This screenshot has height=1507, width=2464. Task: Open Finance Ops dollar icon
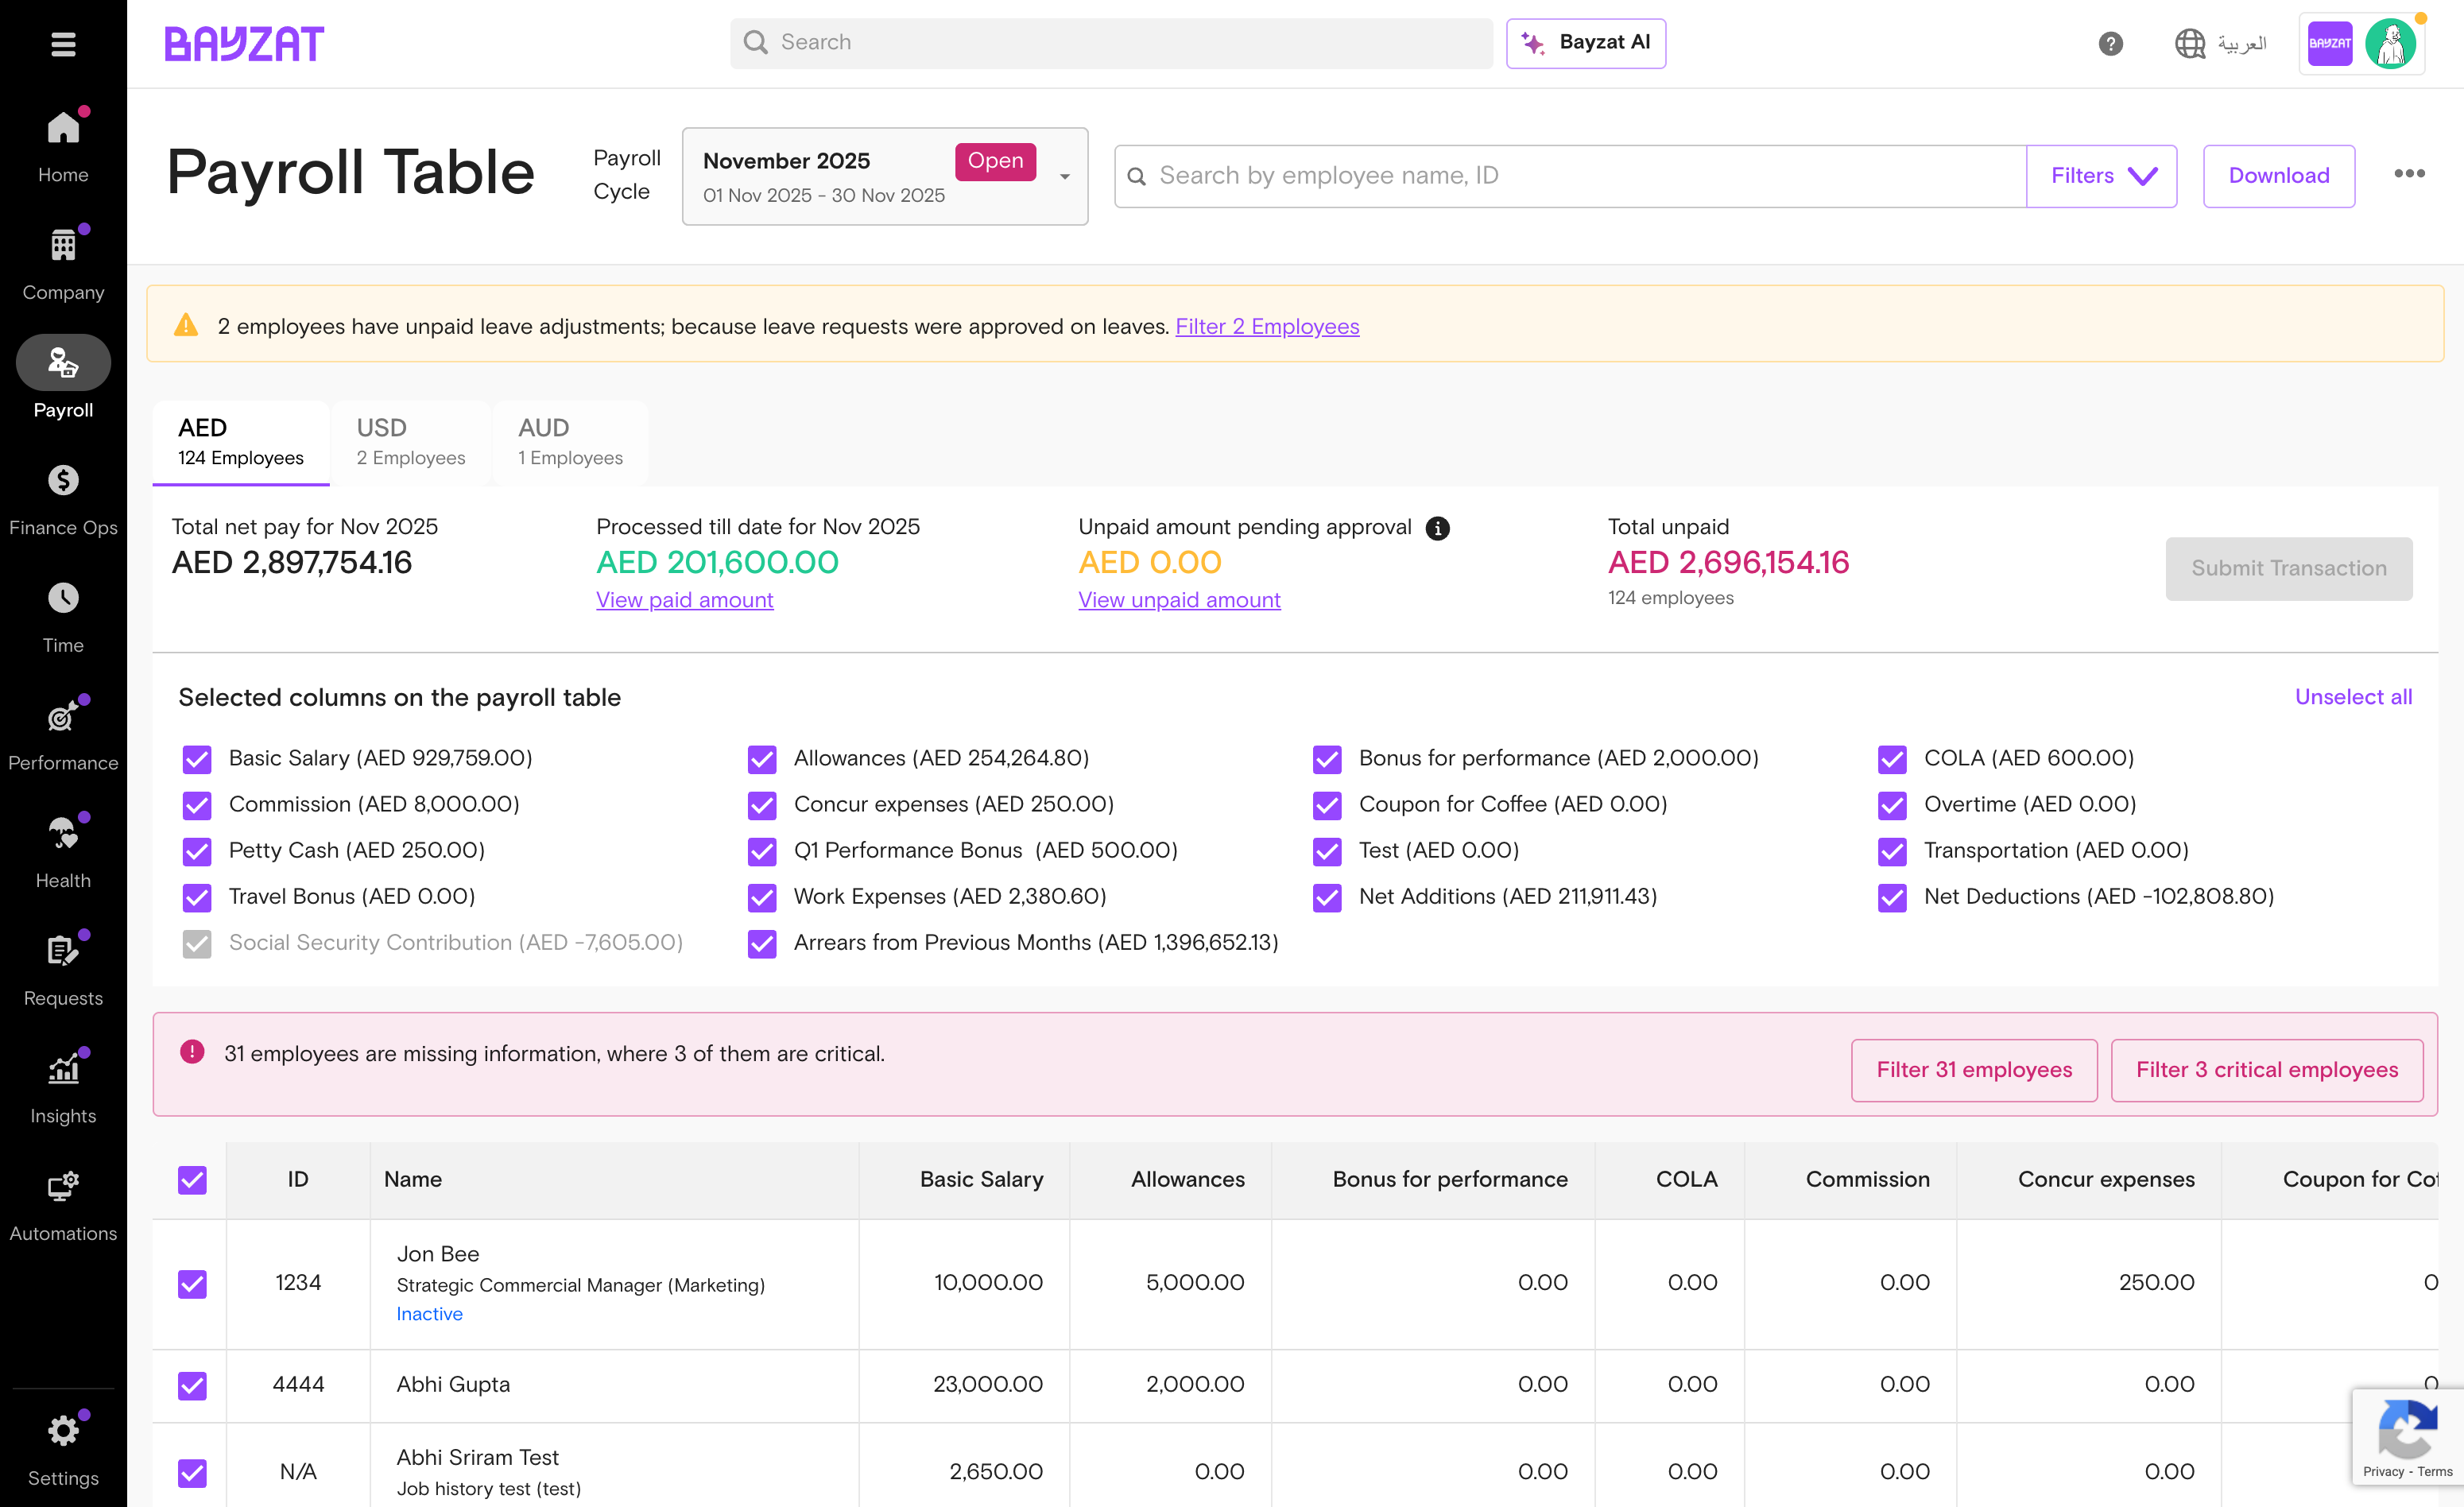[x=63, y=480]
